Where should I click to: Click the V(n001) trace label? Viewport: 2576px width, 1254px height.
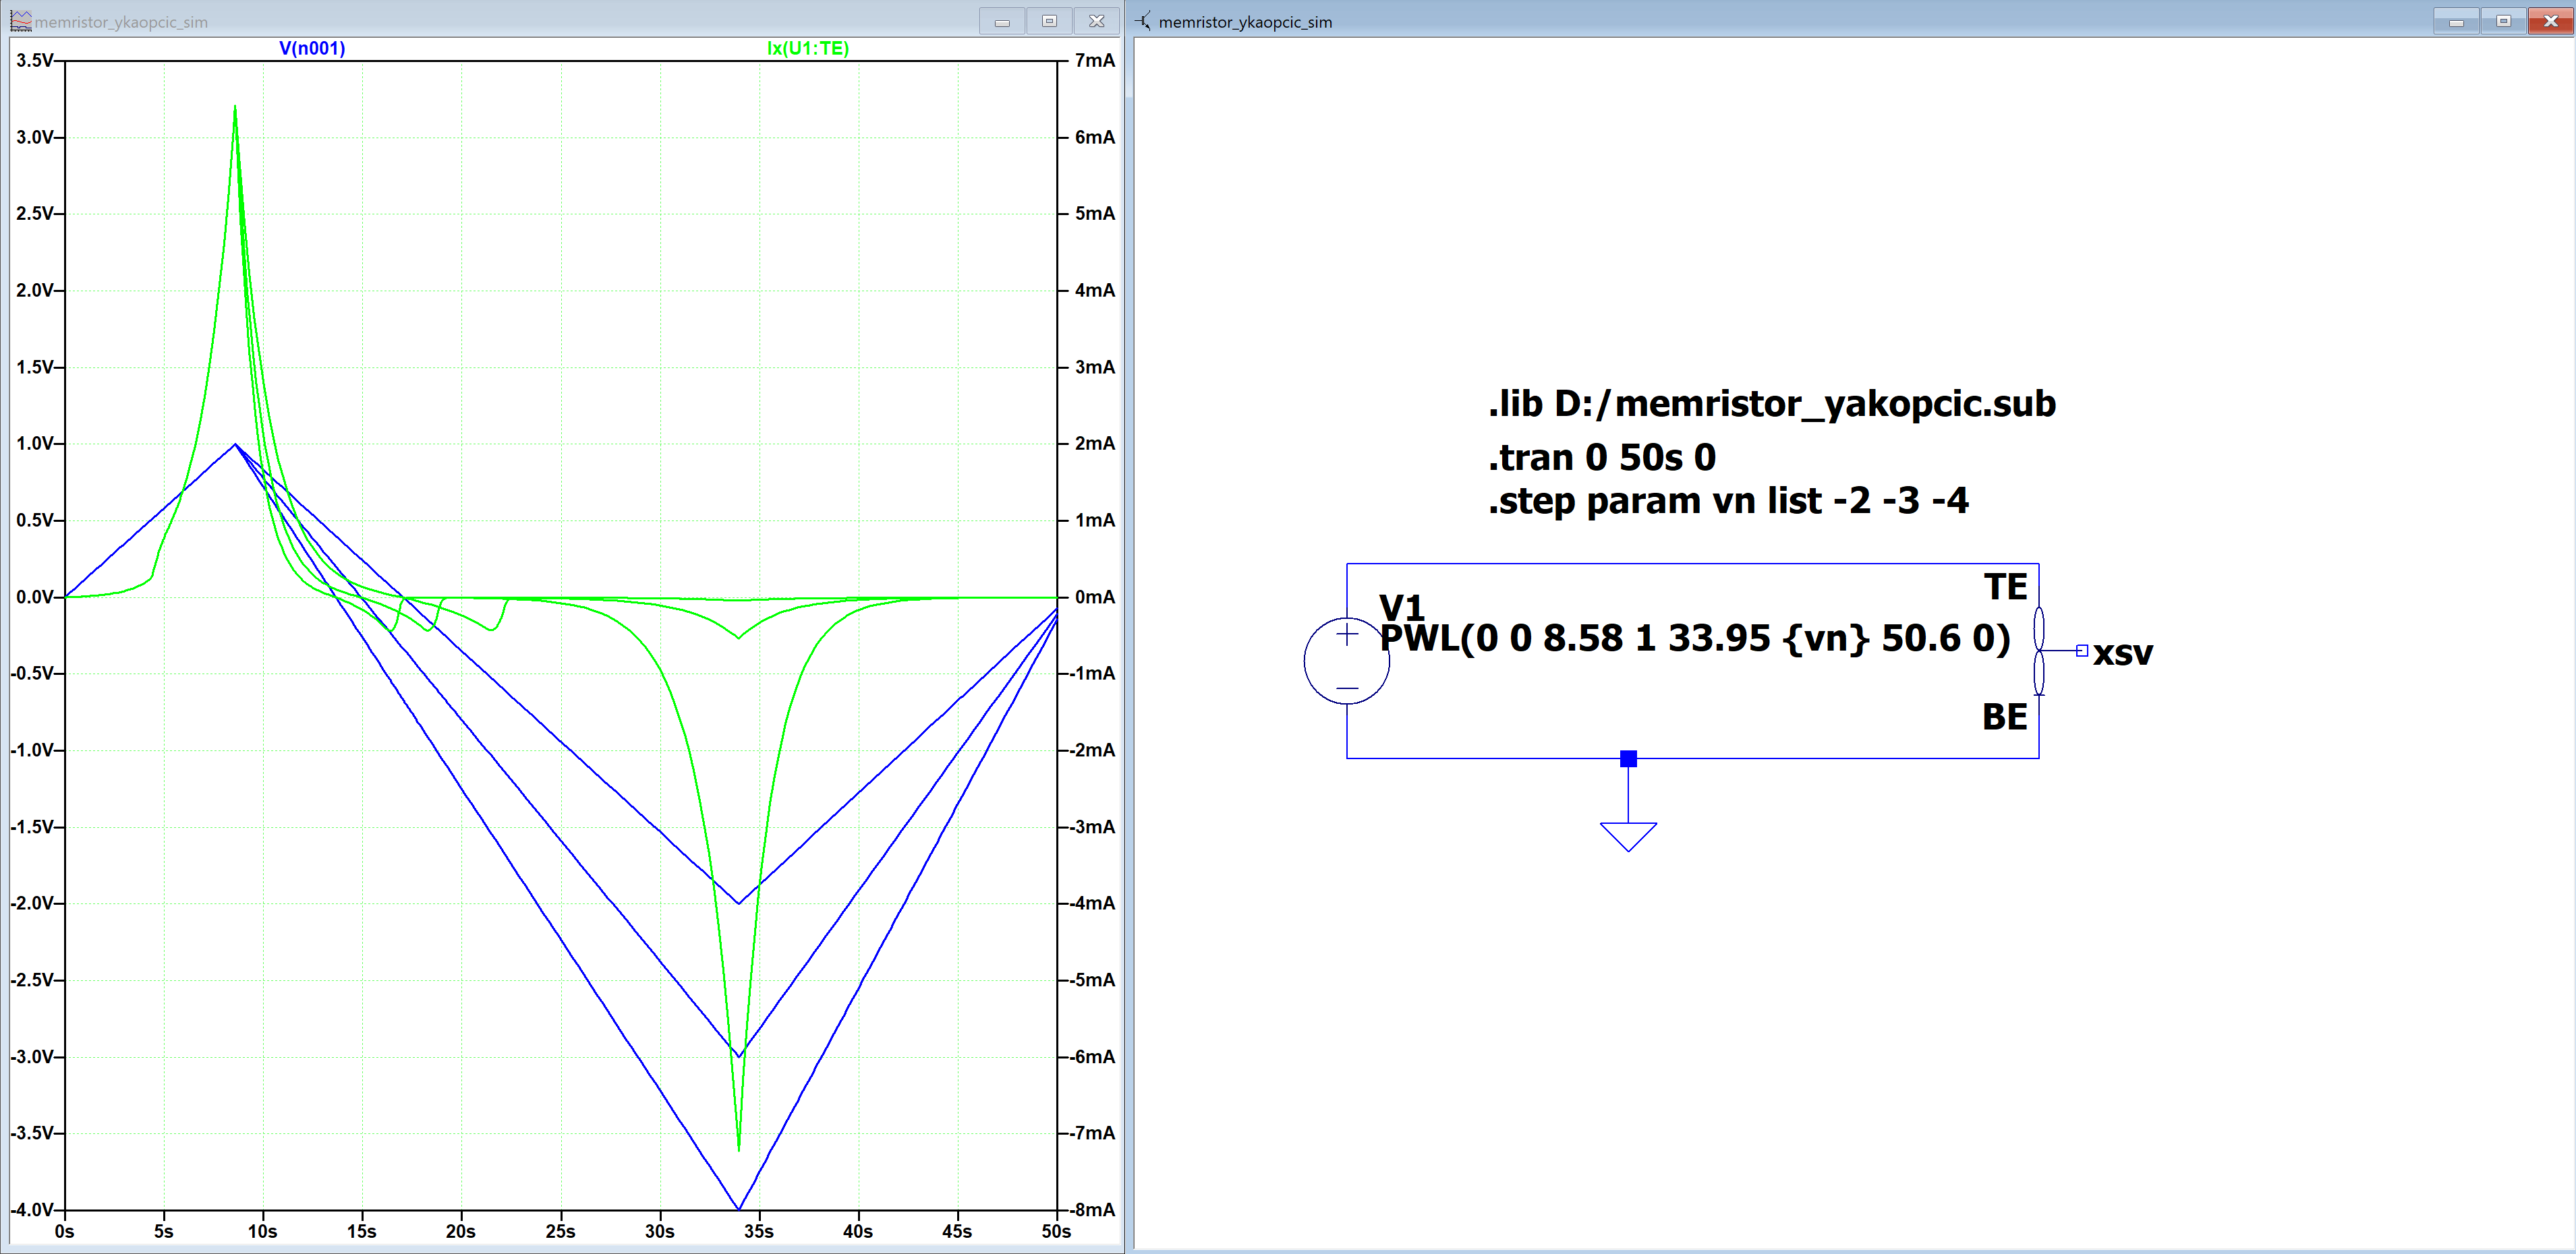312,48
